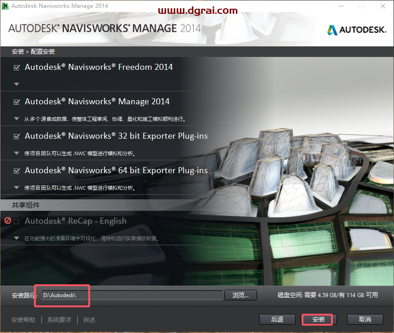
Task: Click the 磁盘空间 disk space text
Action: (x=328, y=295)
